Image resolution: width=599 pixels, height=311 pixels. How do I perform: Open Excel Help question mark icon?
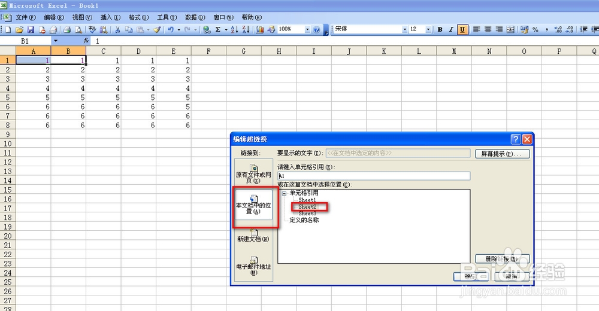click(x=317, y=29)
